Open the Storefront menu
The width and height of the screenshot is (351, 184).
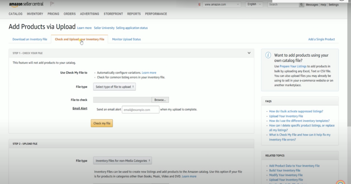[x=113, y=14]
